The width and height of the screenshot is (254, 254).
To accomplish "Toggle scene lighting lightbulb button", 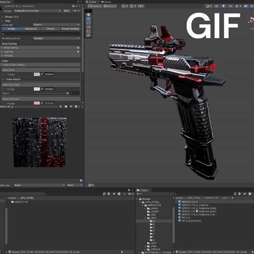I will (x=224, y=6).
